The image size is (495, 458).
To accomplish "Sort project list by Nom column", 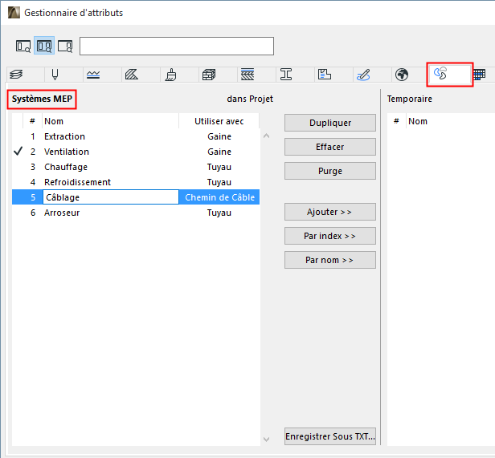I will coord(111,121).
